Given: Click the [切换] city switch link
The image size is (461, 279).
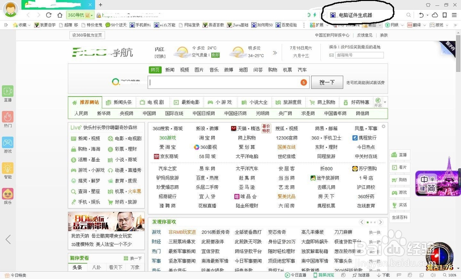Looking at the screenshot, I should (x=160, y=56).
